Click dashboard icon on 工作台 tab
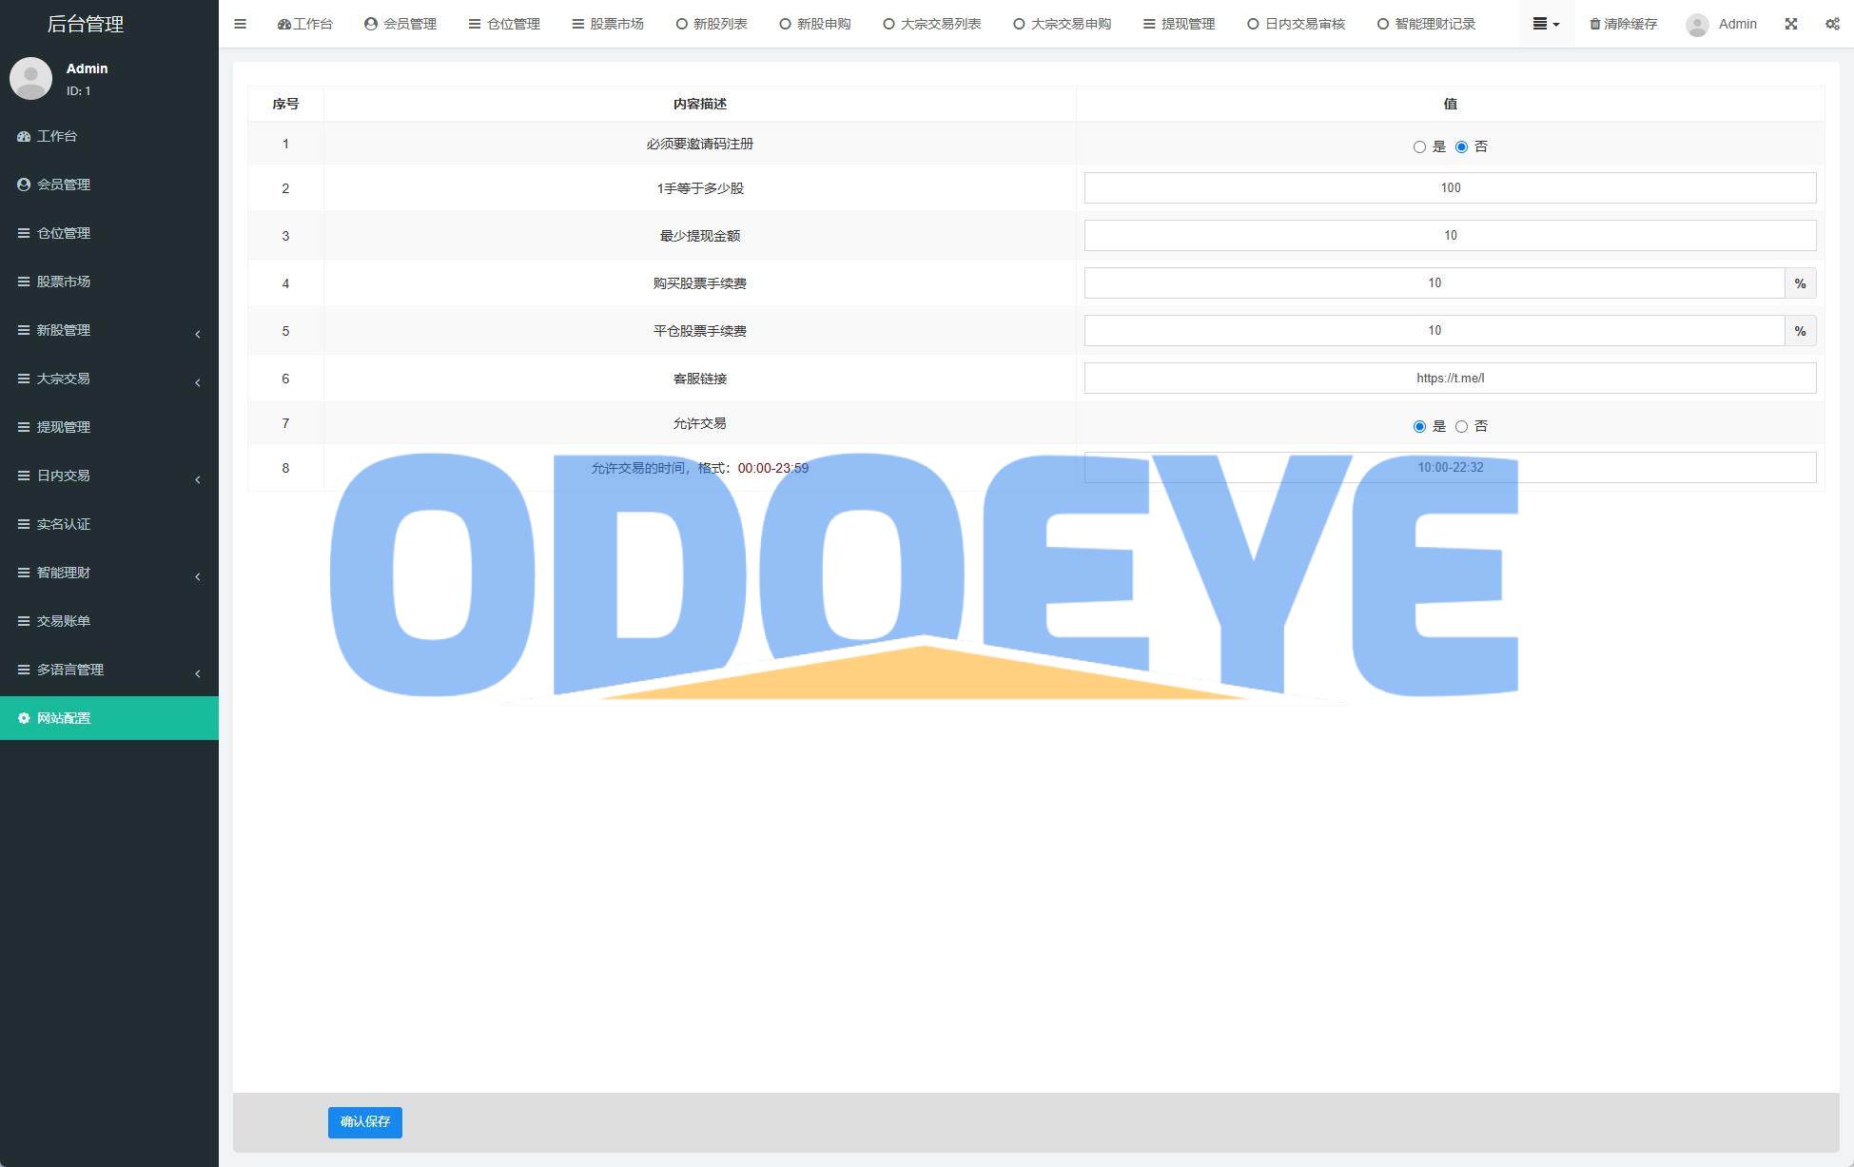This screenshot has width=1854, height=1167. [283, 24]
